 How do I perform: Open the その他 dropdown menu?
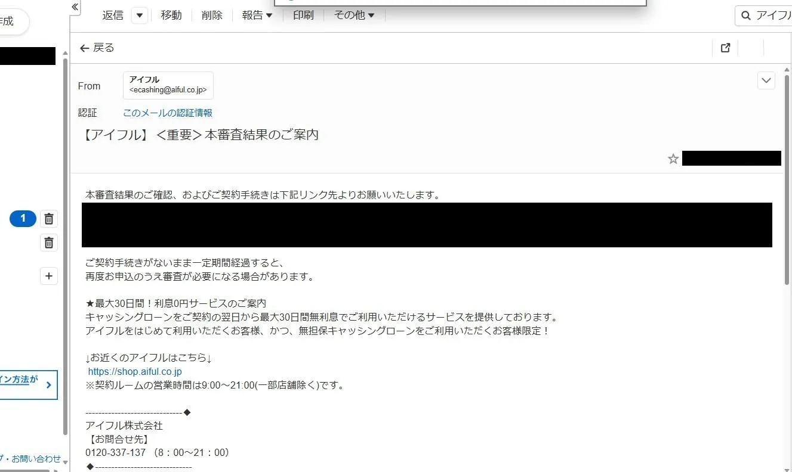click(x=354, y=15)
